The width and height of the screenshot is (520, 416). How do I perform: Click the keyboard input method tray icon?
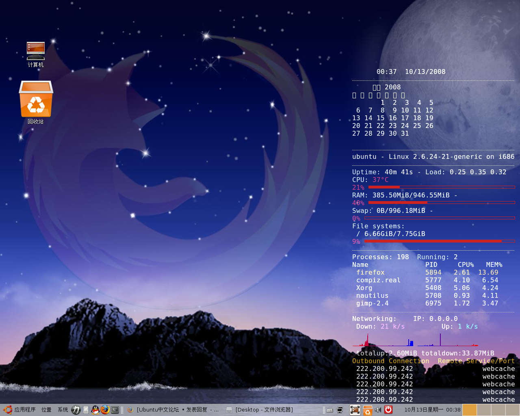click(330, 410)
